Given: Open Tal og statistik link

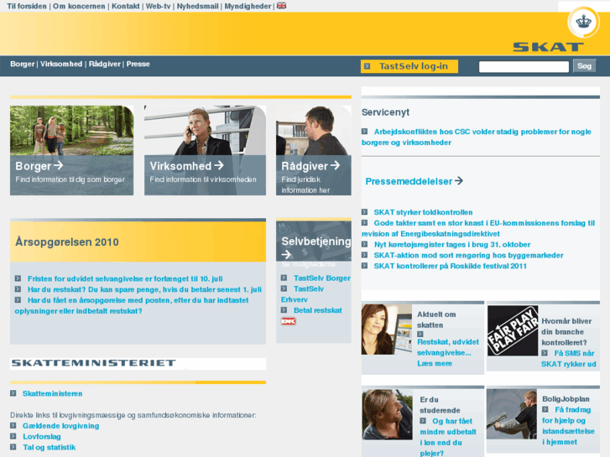Looking at the screenshot, I should point(49,447).
